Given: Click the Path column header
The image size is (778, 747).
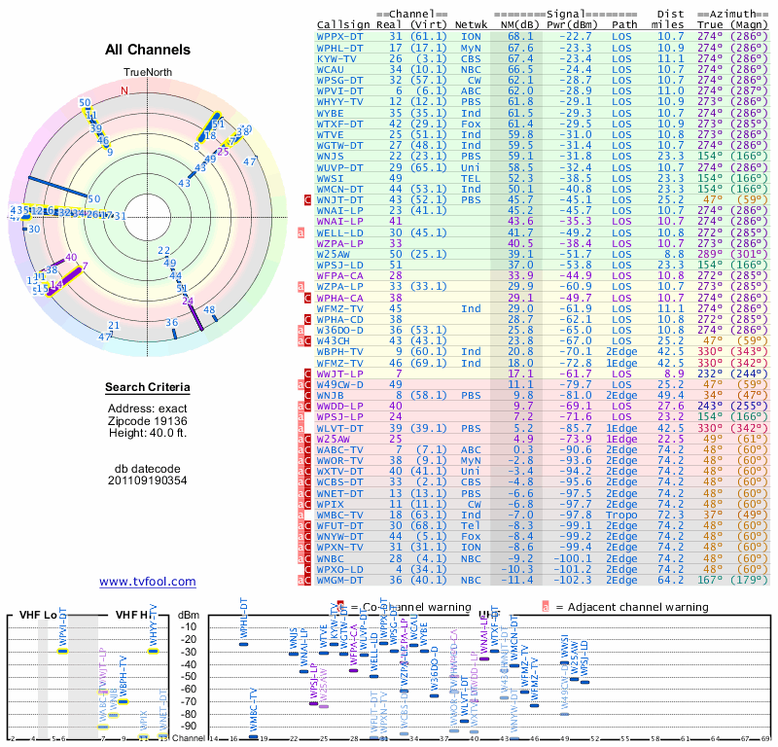Looking at the screenshot, I should 624,25.
